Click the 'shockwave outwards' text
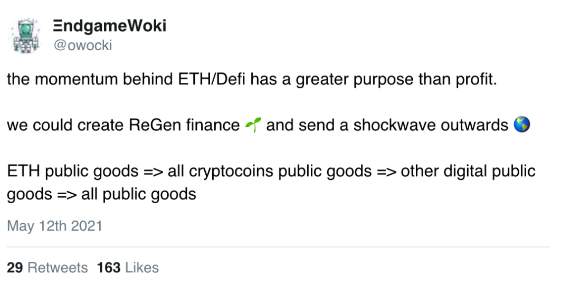Image resolution: width=570 pixels, height=285 pixels. coord(431,125)
